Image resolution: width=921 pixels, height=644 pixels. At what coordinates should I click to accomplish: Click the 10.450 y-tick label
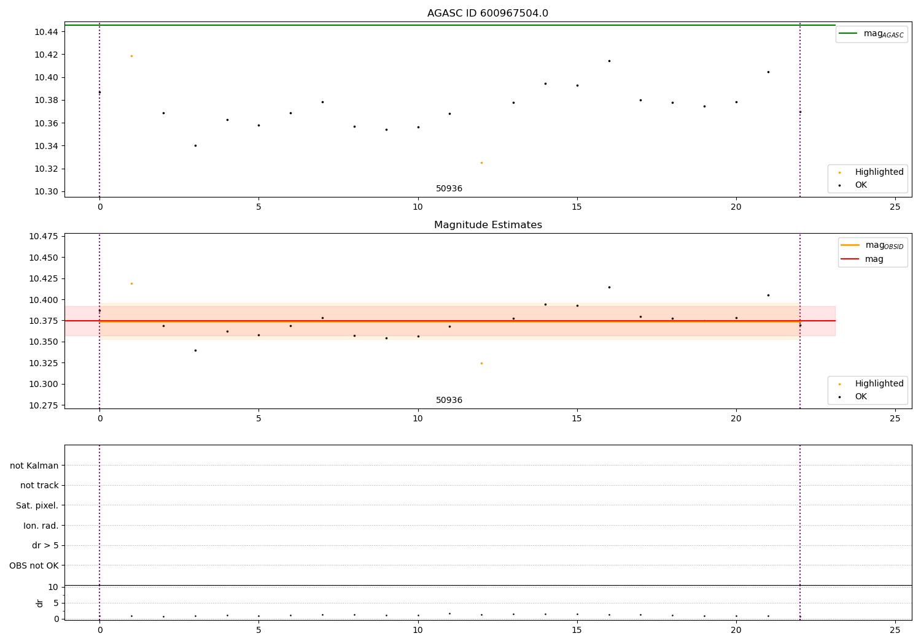point(44,258)
